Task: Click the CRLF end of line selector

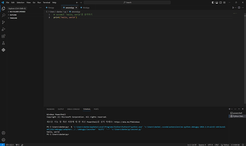Action: 217,145
